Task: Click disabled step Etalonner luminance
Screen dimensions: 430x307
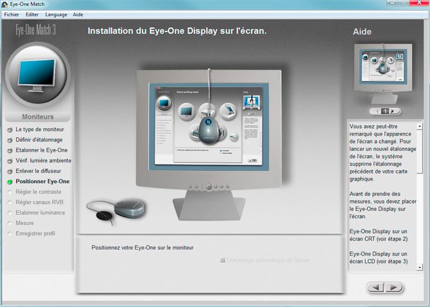Action: [x=40, y=213]
